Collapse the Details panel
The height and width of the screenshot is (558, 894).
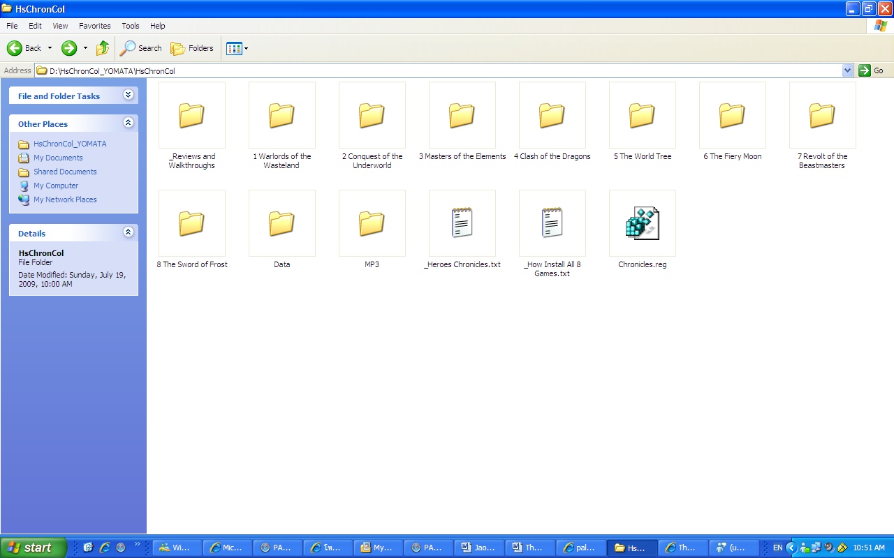(x=128, y=232)
